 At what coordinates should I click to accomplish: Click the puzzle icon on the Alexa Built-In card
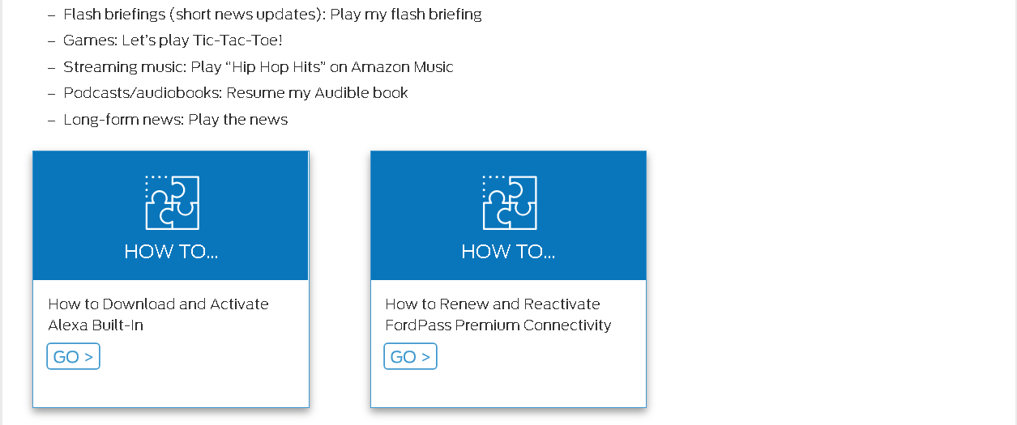coord(172,202)
